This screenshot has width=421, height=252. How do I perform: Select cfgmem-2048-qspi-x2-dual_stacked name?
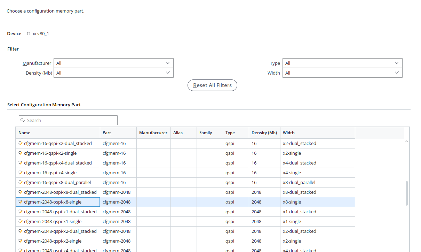coord(60,231)
